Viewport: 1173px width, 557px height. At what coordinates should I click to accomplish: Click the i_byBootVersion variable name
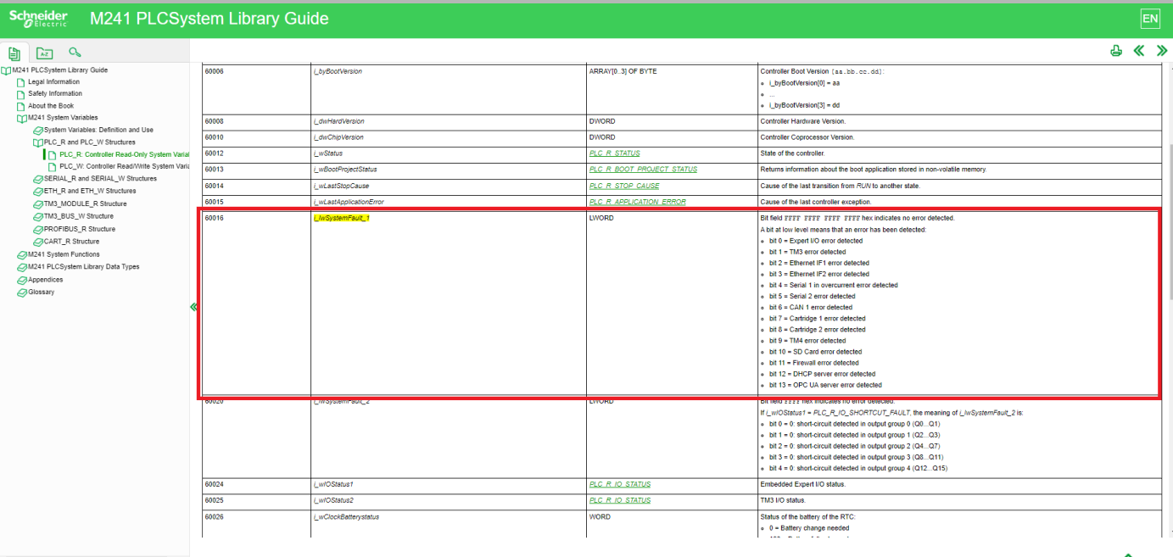tap(338, 71)
